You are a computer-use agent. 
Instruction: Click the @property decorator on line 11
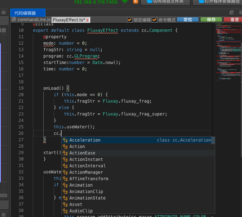pyautogui.click(x=55, y=37)
